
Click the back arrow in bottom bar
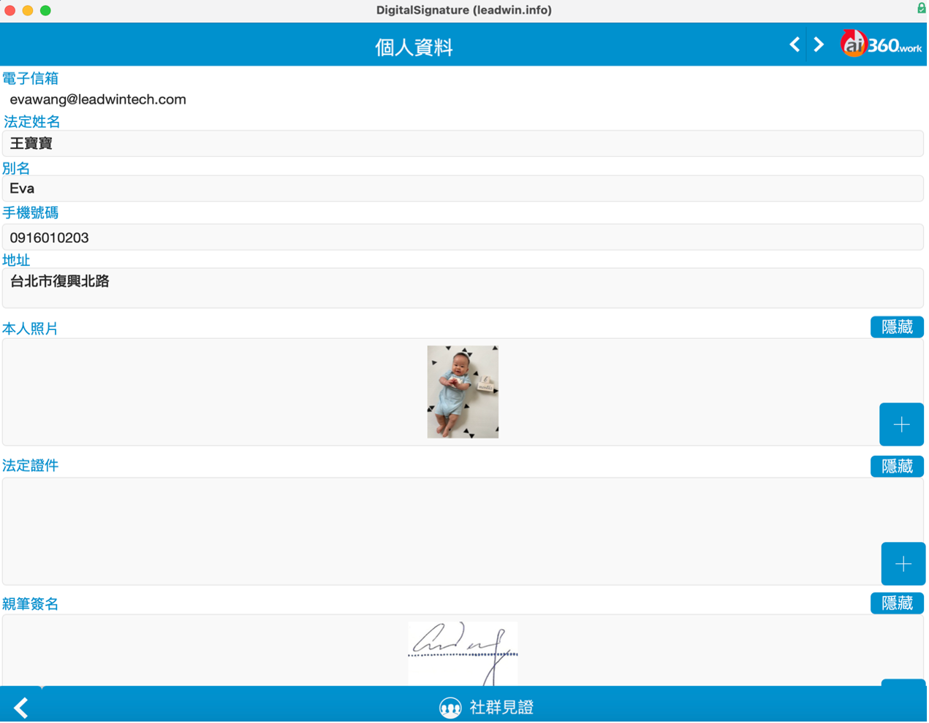coord(21,707)
